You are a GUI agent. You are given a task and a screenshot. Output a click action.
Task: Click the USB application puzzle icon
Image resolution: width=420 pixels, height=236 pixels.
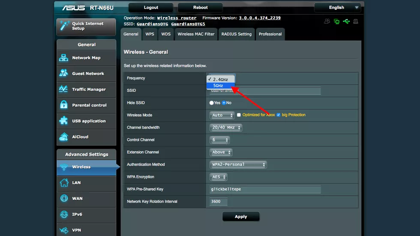[64, 121]
